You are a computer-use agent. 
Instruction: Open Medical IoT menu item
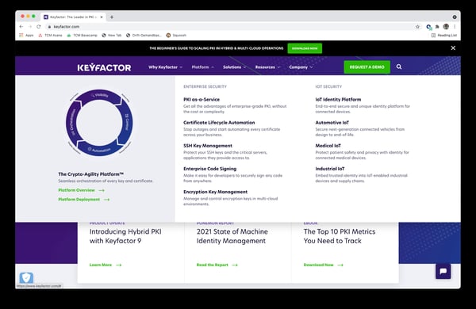pos(328,146)
